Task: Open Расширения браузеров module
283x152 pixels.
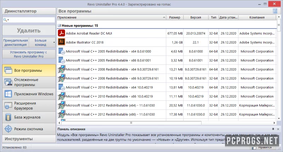Action: tap(29, 106)
